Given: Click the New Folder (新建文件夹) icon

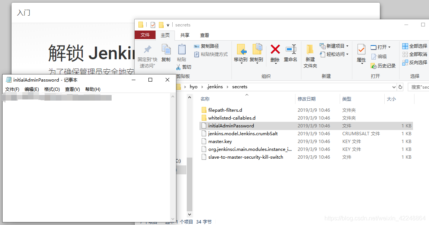Looking at the screenshot, I should [x=310, y=49].
